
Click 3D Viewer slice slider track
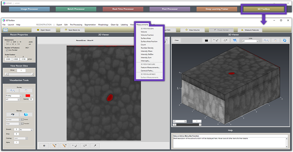187,125
